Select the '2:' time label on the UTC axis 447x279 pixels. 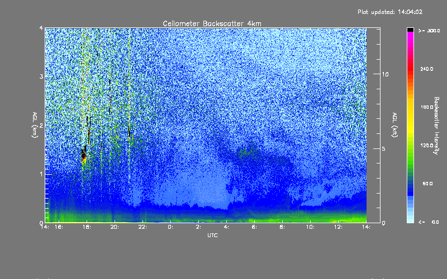(198, 227)
